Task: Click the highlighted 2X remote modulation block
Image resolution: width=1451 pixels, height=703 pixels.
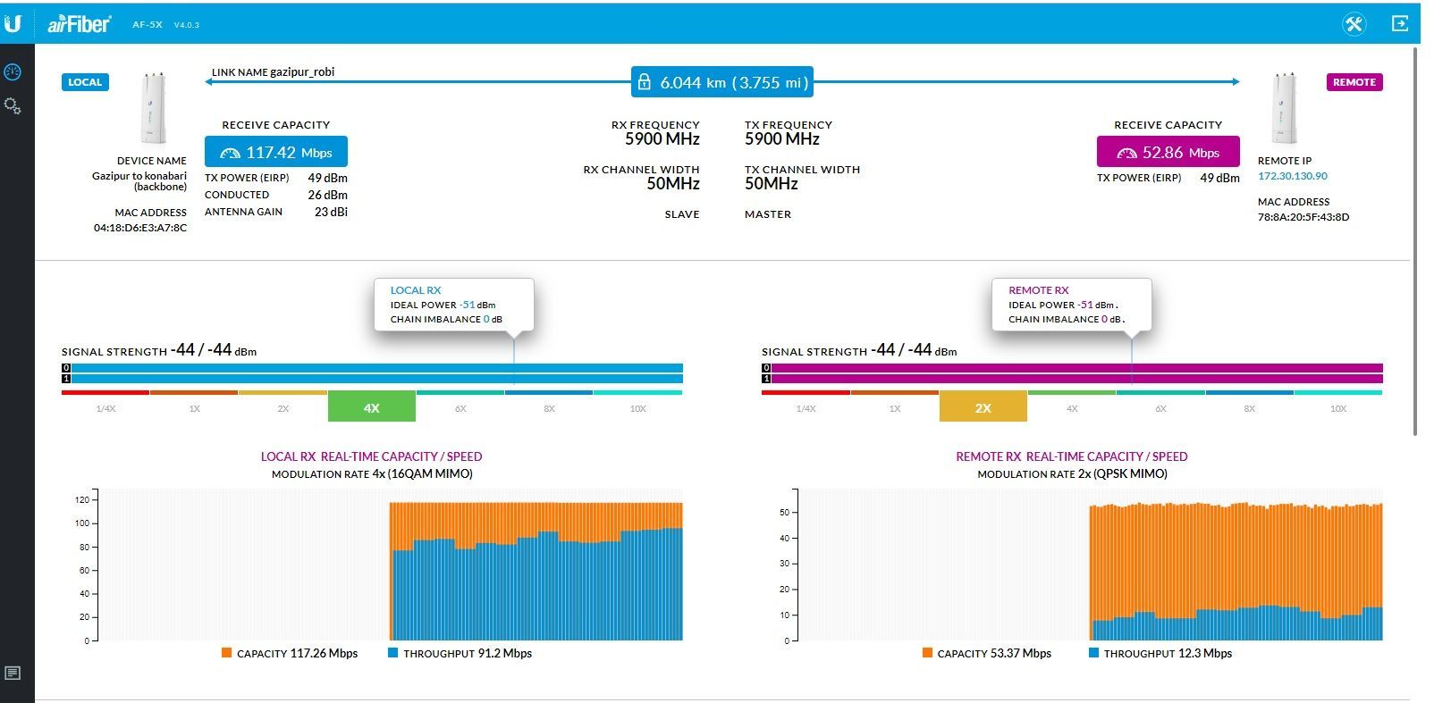Action: (x=983, y=407)
